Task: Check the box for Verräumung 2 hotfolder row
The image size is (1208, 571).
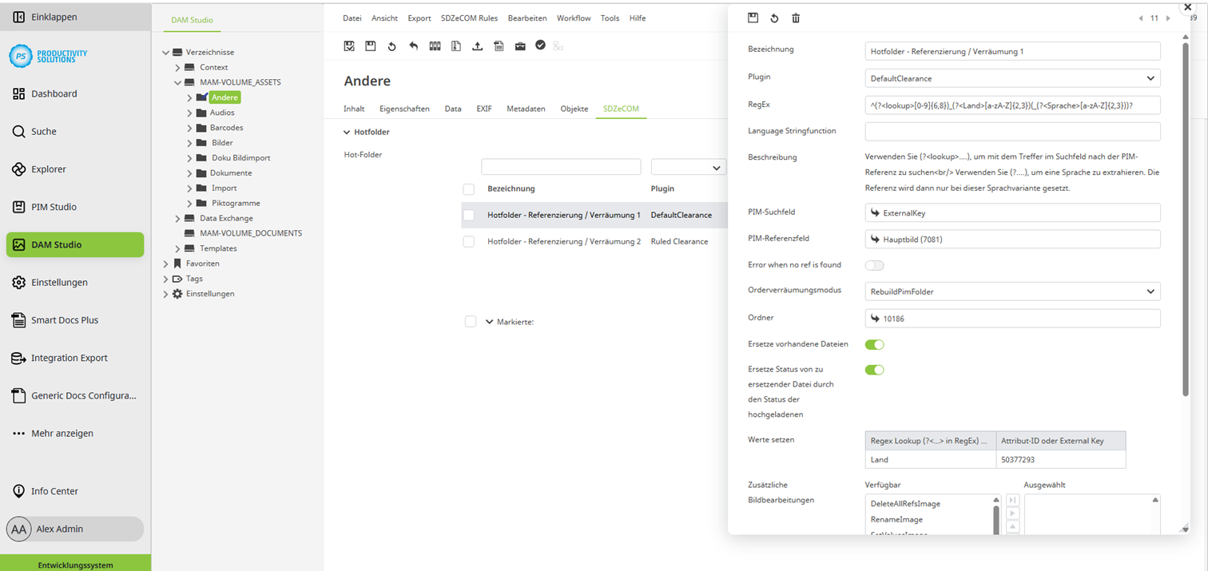Action: point(469,241)
